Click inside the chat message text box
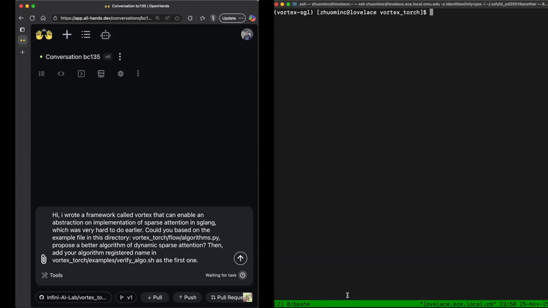Image resolution: width=548 pixels, height=308 pixels. click(x=137, y=236)
